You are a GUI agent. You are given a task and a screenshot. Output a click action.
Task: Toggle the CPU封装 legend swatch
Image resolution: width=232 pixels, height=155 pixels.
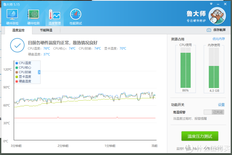[17, 72]
